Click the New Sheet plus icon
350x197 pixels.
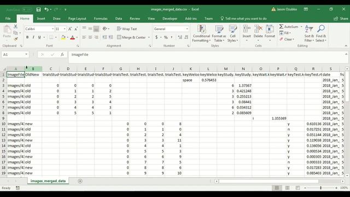click(80, 181)
